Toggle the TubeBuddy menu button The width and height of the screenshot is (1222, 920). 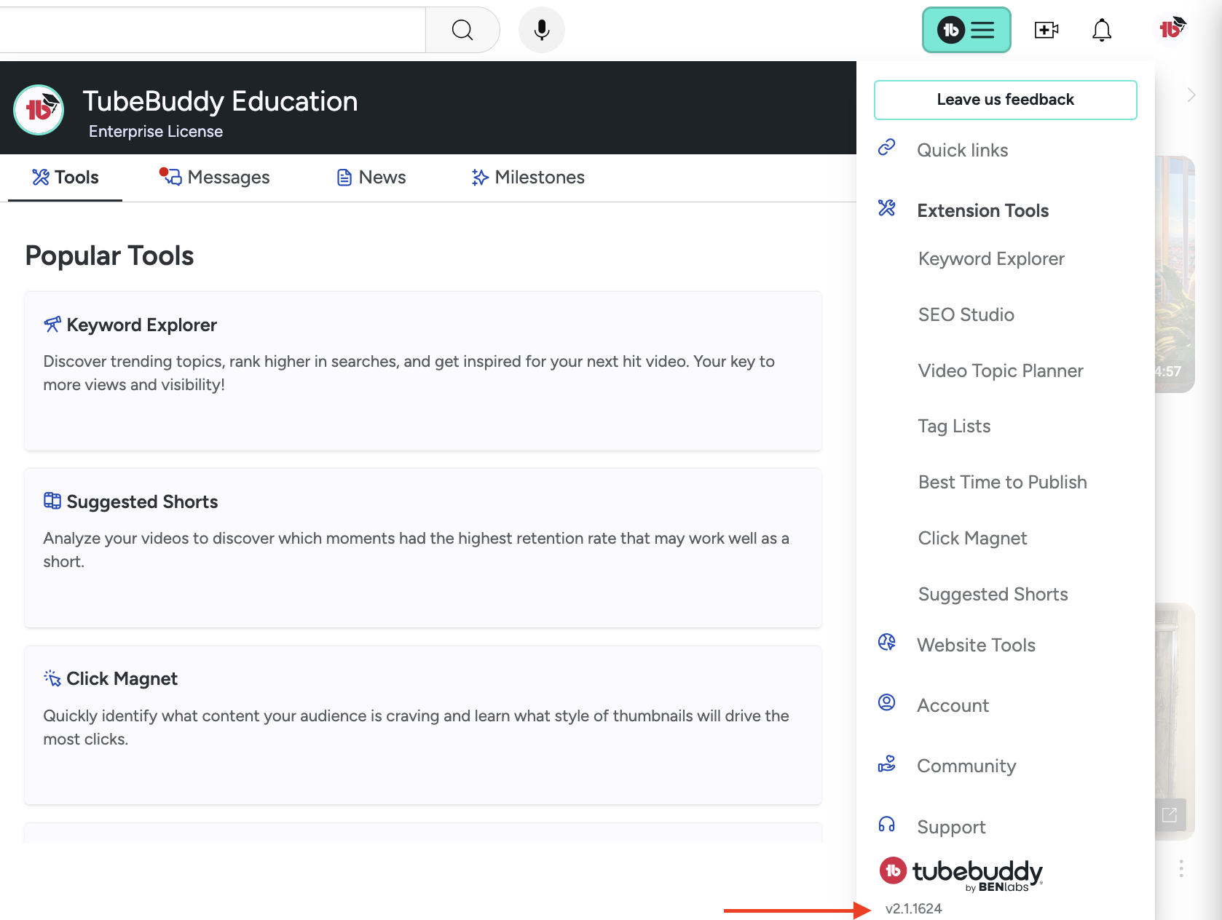coord(966,30)
